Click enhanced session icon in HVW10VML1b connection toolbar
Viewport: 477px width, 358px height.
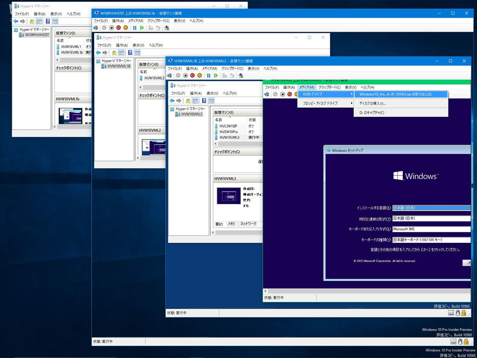point(167,28)
